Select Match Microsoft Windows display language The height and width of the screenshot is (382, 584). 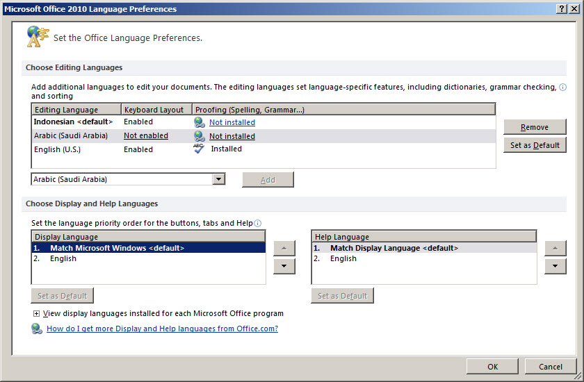[149, 248]
